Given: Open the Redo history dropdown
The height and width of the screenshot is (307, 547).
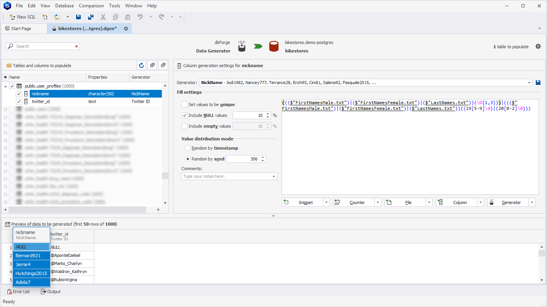Looking at the screenshot, I should 172,17.
